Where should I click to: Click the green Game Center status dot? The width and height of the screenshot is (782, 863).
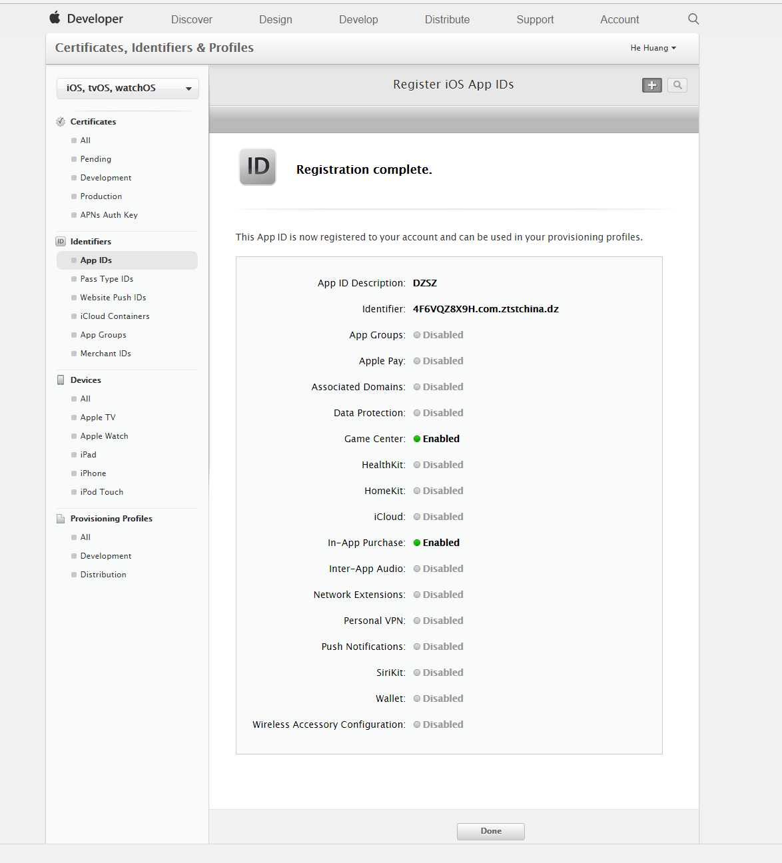click(x=417, y=439)
